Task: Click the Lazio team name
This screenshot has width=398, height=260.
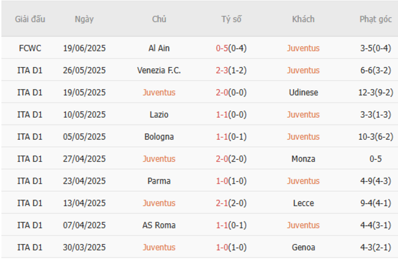Action: pos(159,114)
